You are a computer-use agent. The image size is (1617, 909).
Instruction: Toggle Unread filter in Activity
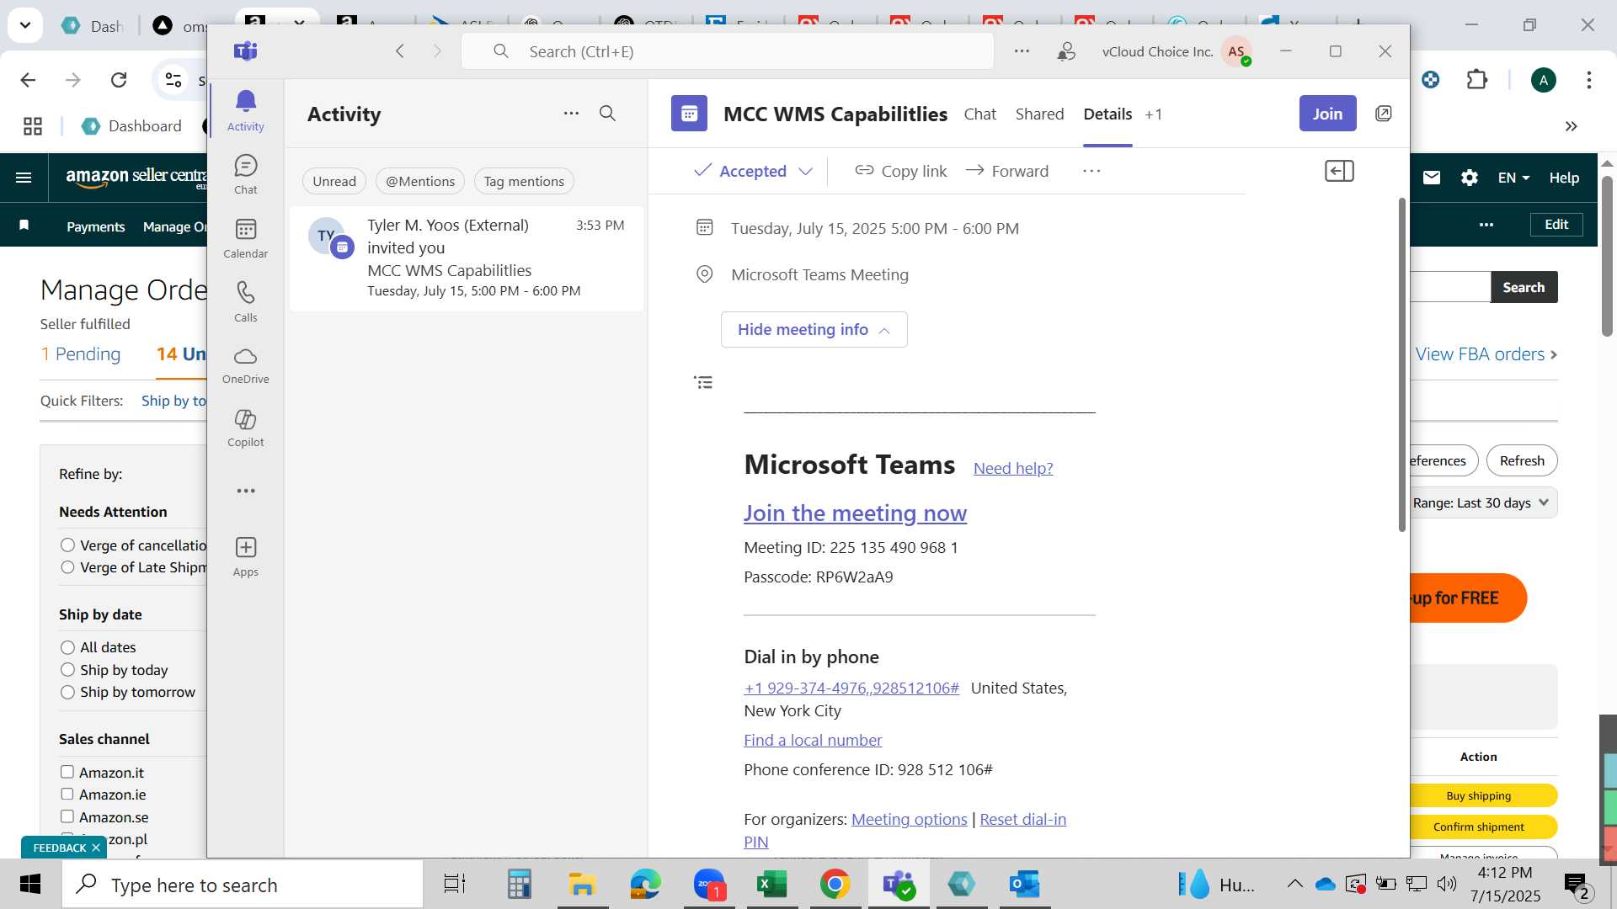(x=334, y=181)
